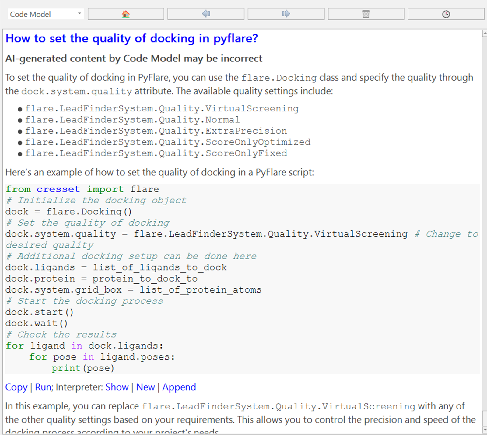Click the Quality.ScoreOnlyFixed list item
The width and height of the screenshot is (487, 435).
(156, 153)
